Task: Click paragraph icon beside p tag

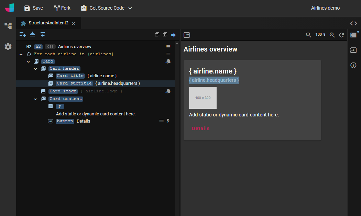Action: tap(51, 106)
